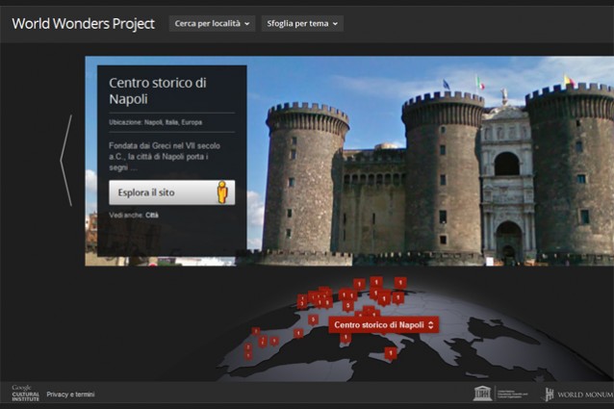The height and width of the screenshot is (409, 614).
Task: Select the red map marker over Sicily
Action: point(391,353)
